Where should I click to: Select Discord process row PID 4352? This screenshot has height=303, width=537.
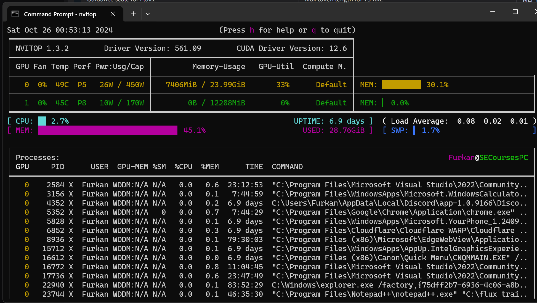click(272, 203)
